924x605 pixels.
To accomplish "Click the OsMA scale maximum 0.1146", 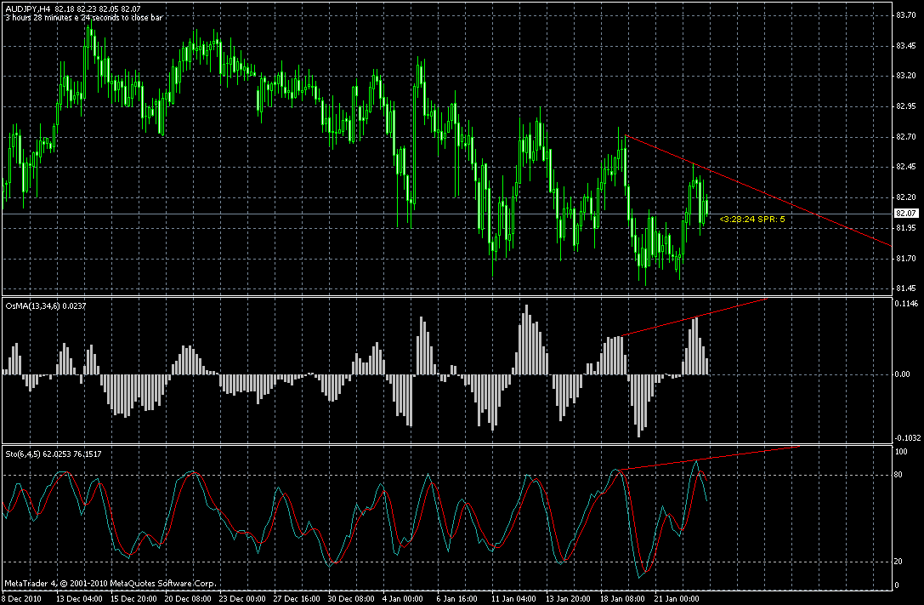I will tap(906, 304).
